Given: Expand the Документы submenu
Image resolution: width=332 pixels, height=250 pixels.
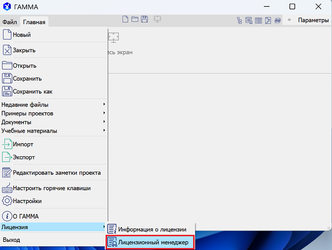Looking at the screenshot, I should (53, 122).
